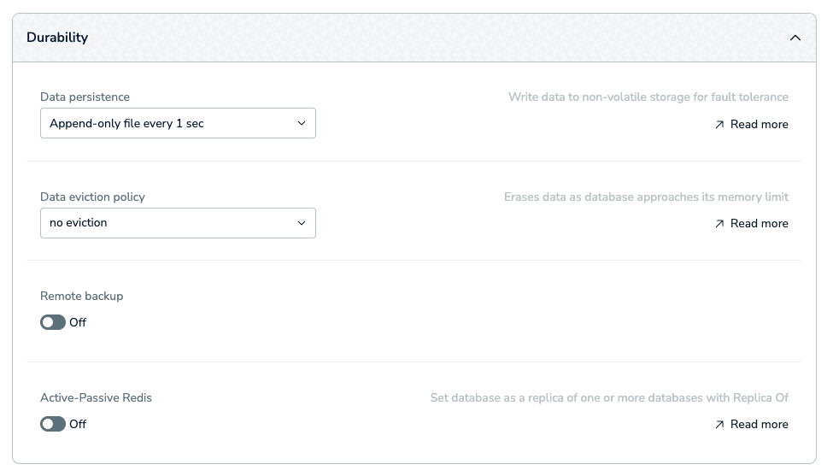This screenshot has width=833, height=476.
Task: Open the Data eviction policy dropdown
Action: 178,223
